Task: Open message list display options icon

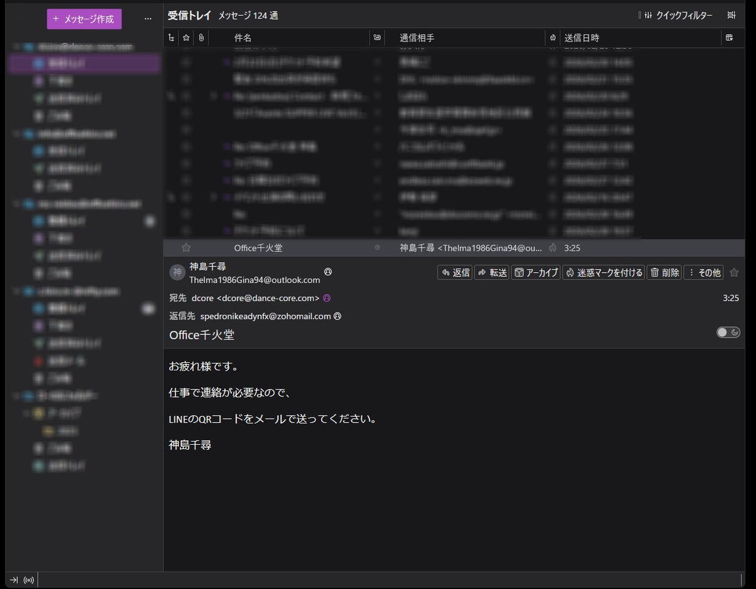Action: tap(731, 16)
